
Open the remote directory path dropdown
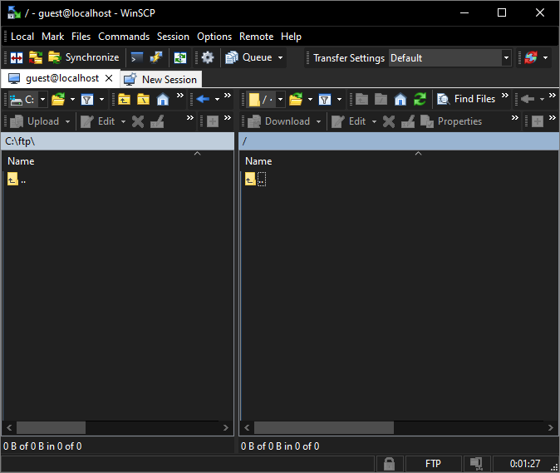pyautogui.click(x=280, y=99)
